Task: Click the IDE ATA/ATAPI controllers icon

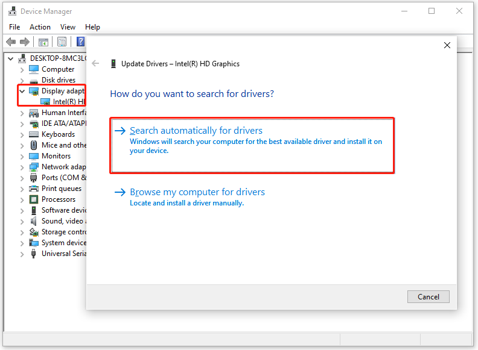Action: point(34,123)
